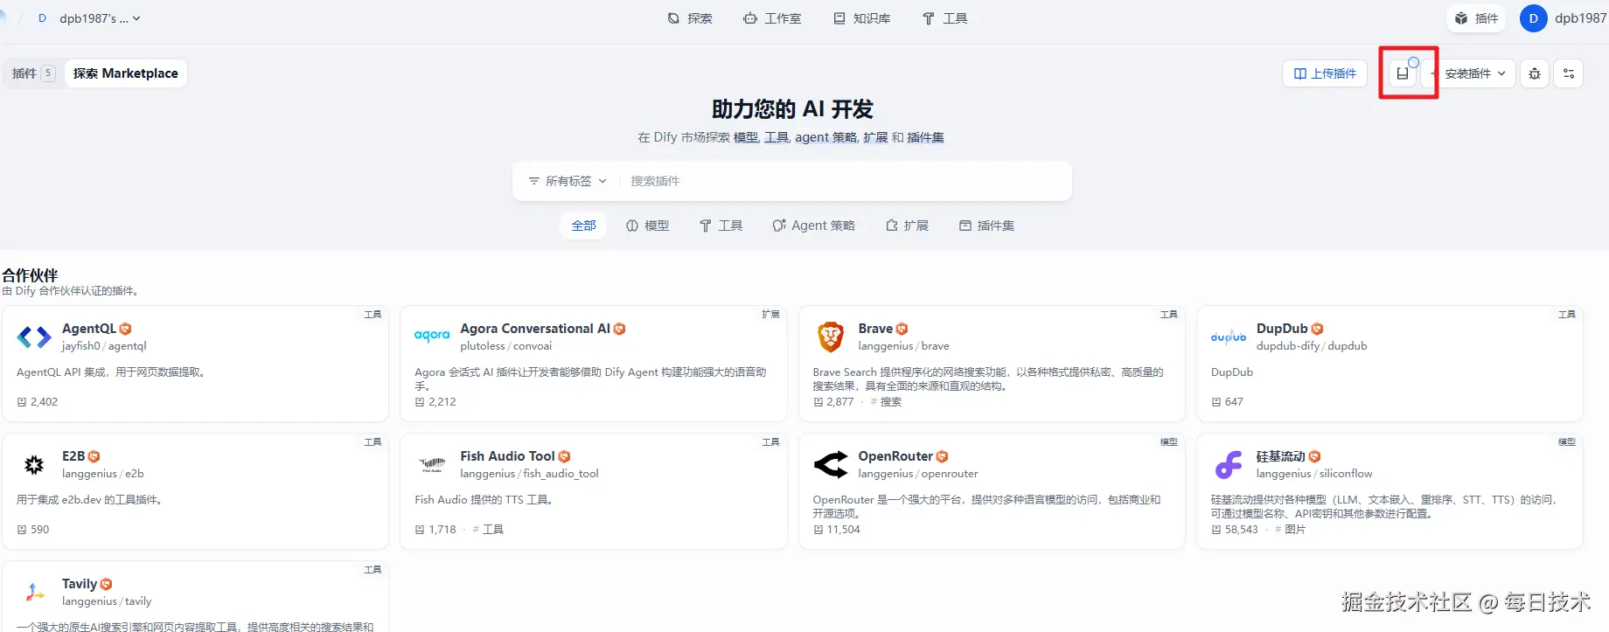Screen dimensions: 1609x632
Task: Expand the 所有标签 filter dropdown
Action: (x=568, y=181)
